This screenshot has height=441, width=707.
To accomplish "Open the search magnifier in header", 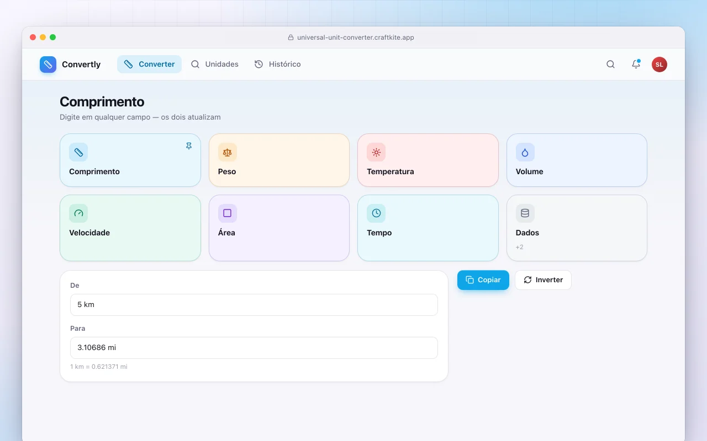I will pyautogui.click(x=610, y=64).
